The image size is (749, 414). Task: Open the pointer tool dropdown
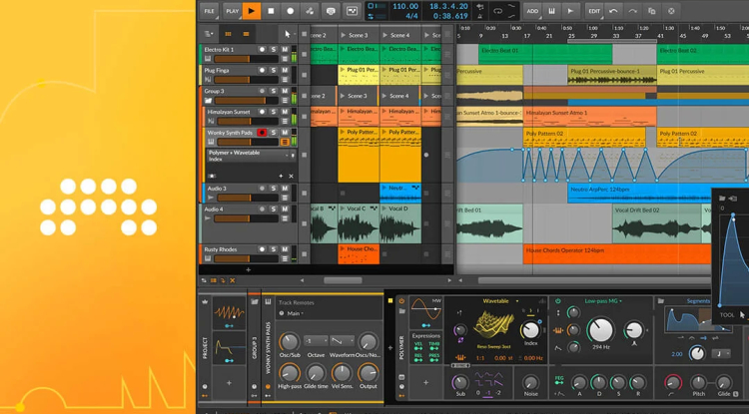288,34
